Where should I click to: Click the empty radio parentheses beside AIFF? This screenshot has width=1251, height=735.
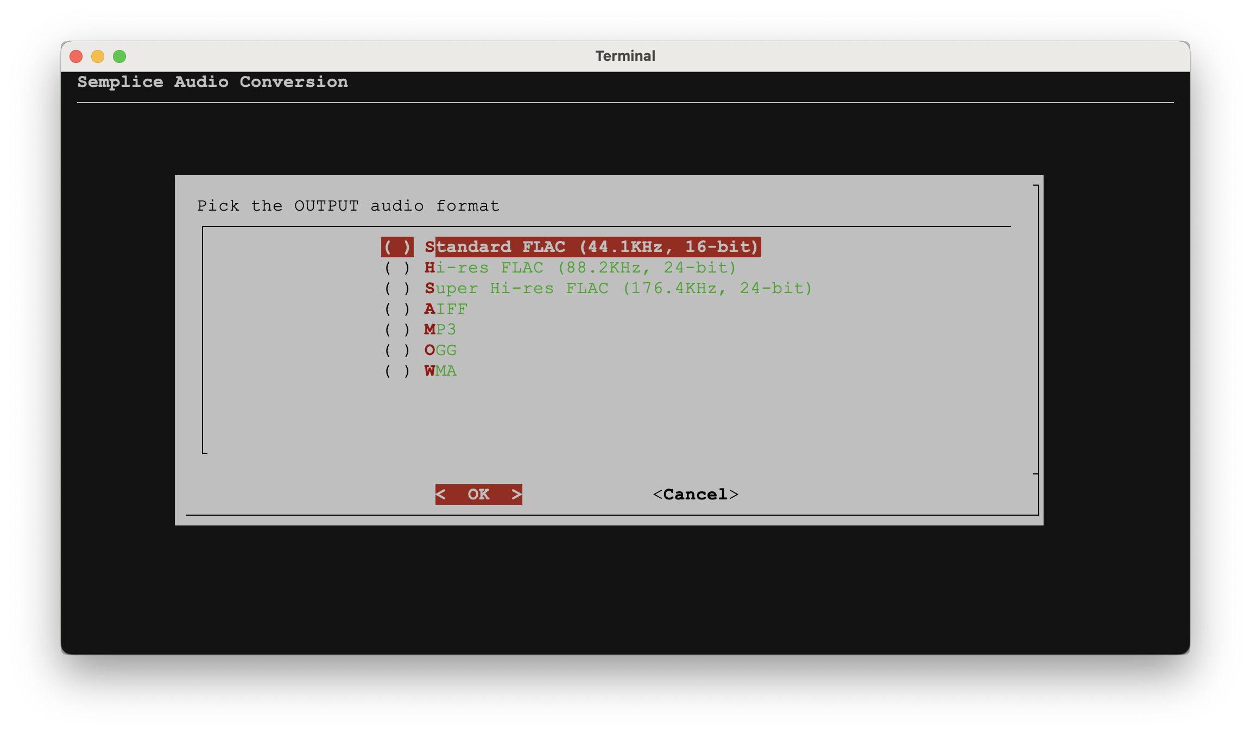coord(397,309)
